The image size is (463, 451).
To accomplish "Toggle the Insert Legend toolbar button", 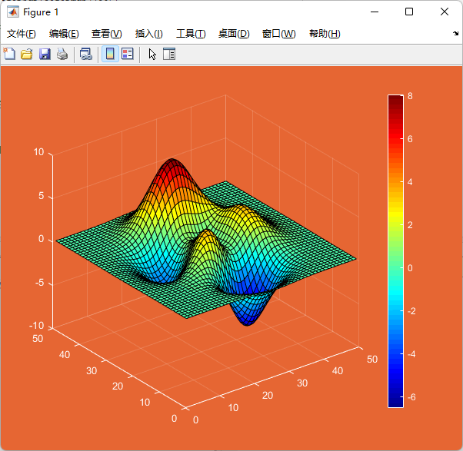I will click(x=128, y=54).
